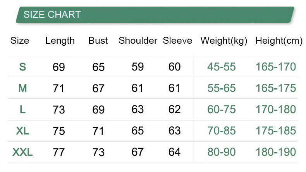Click the 80-90 weight range

coord(222,152)
